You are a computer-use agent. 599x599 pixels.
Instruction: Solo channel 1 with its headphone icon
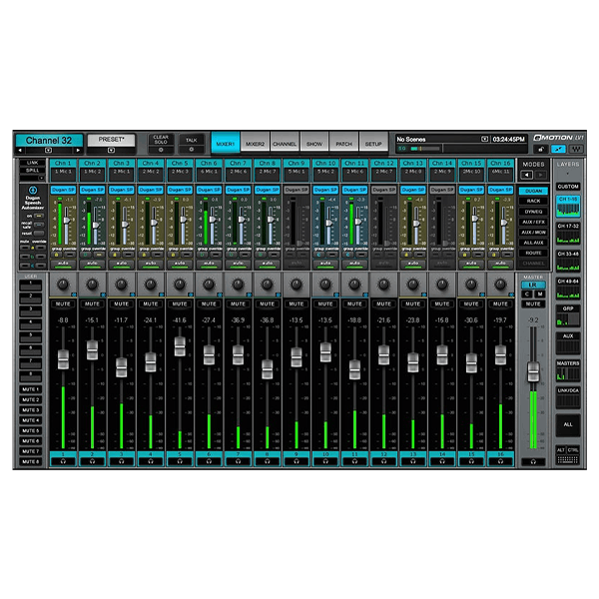pos(63,462)
